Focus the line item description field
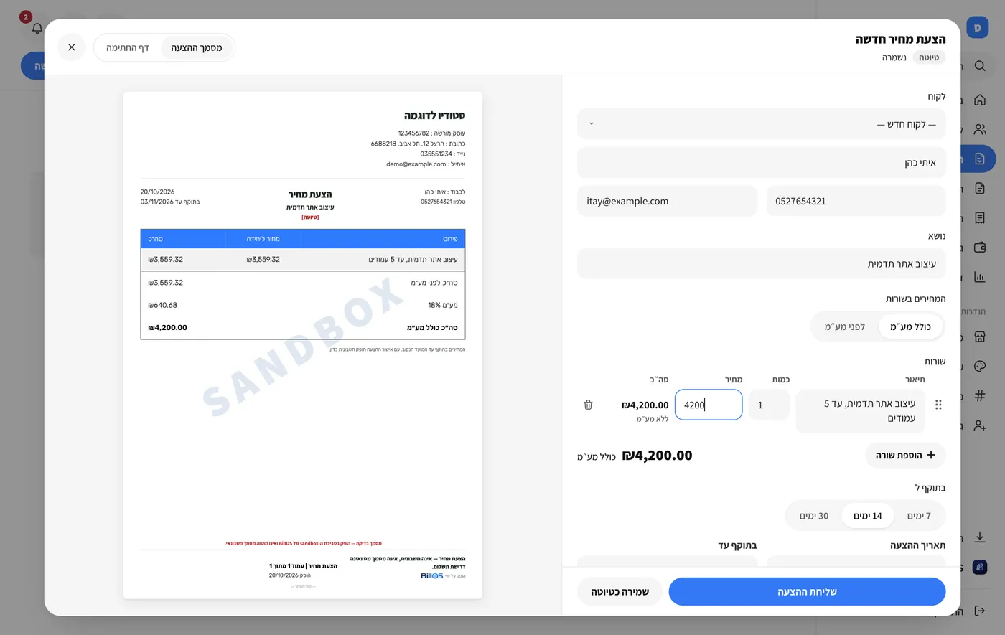The image size is (1005, 635). click(x=860, y=411)
